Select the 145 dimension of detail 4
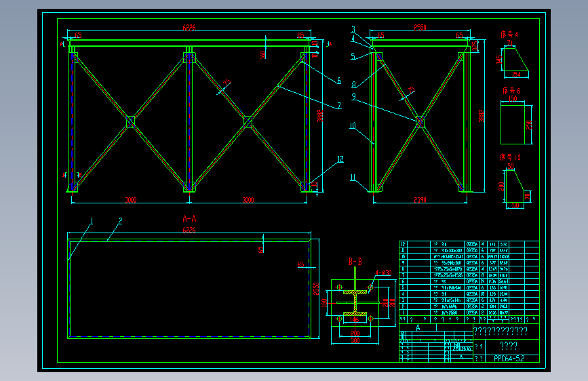588x381 pixels. [x=498, y=59]
